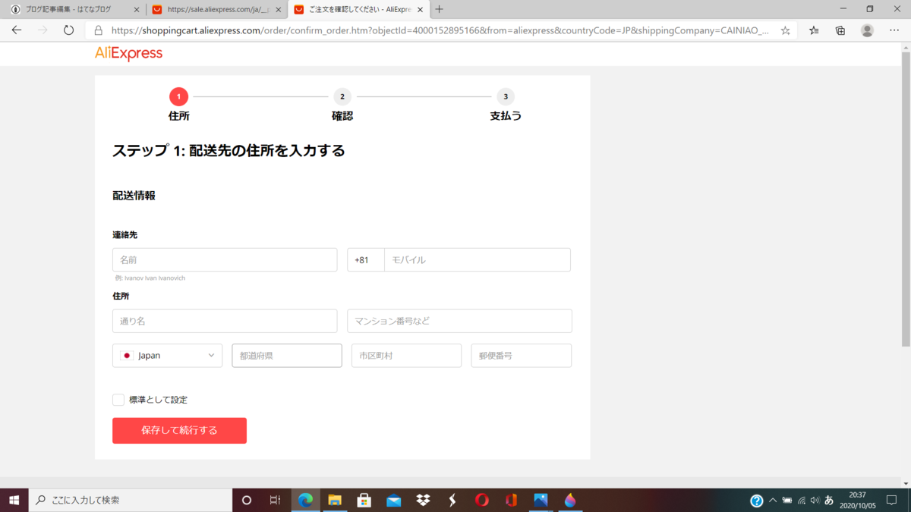The width and height of the screenshot is (911, 512).
Task: Open the Photos app from taskbar
Action: click(x=541, y=500)
